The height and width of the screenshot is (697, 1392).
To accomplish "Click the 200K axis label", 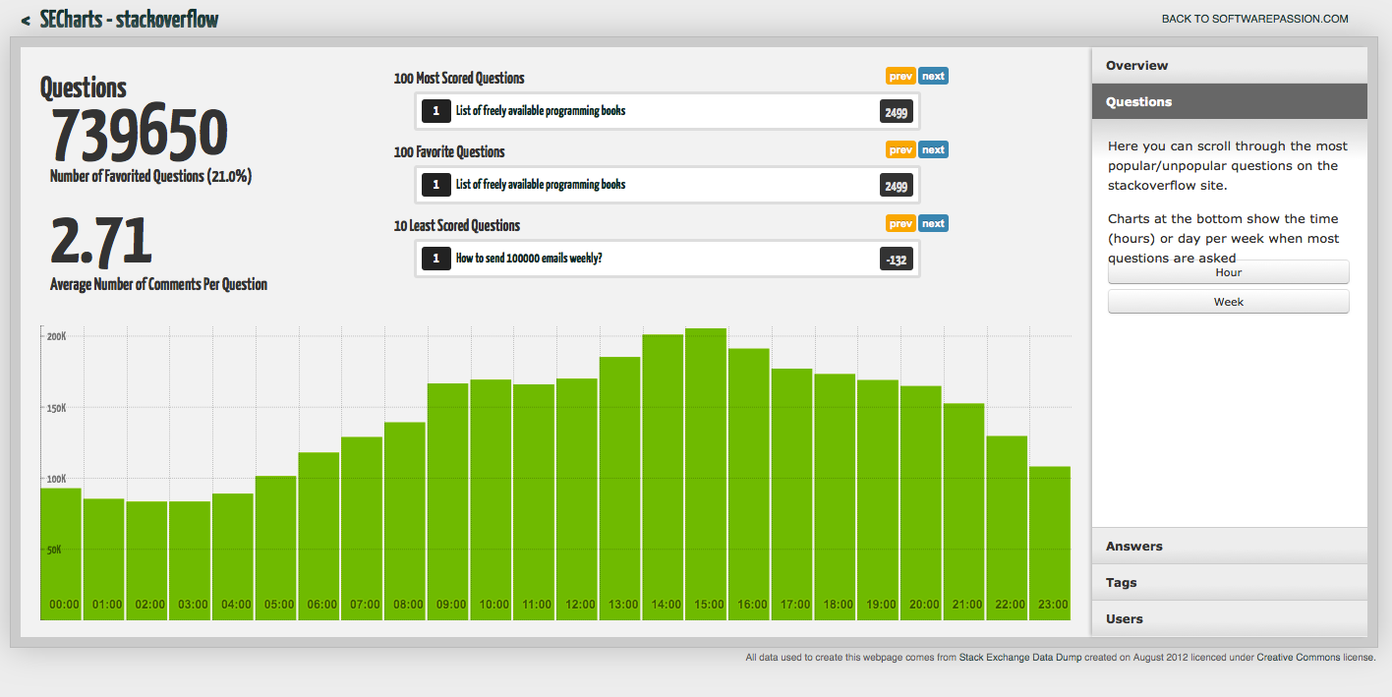I will [56, 336].
